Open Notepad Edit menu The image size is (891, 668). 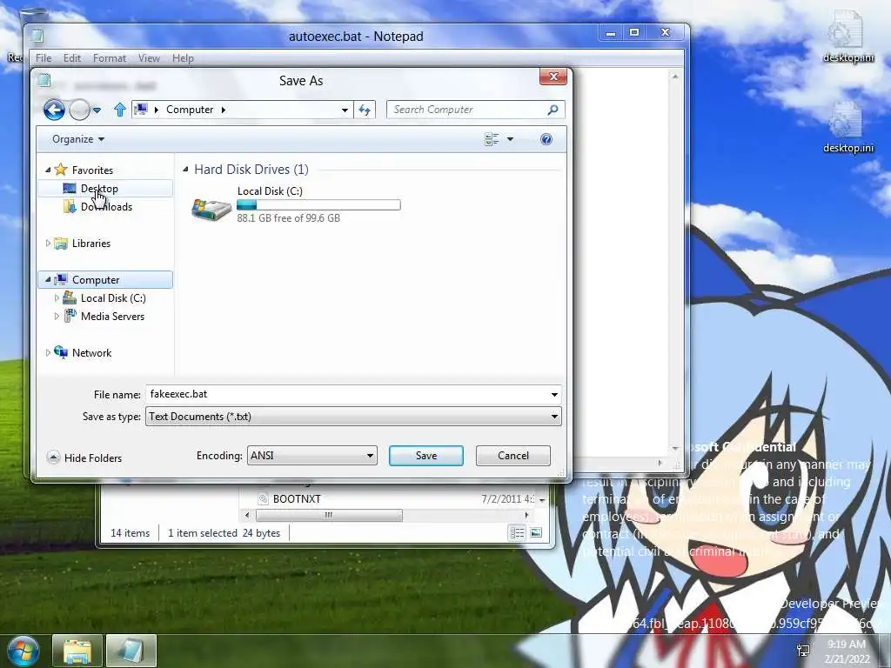pyautogui.click(x=71, y=58)
